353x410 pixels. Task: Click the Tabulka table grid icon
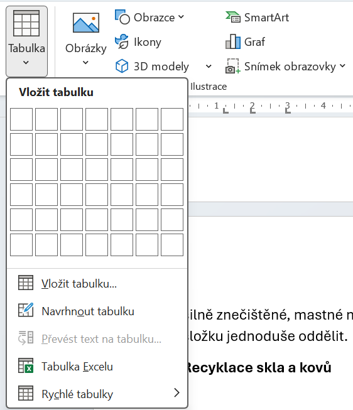click(x=26, y=23)
